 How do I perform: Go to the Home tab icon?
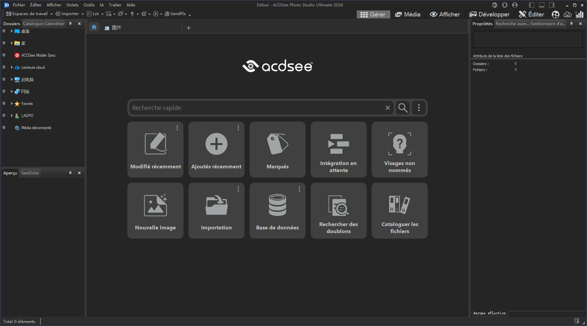click(x=94, y=27)
